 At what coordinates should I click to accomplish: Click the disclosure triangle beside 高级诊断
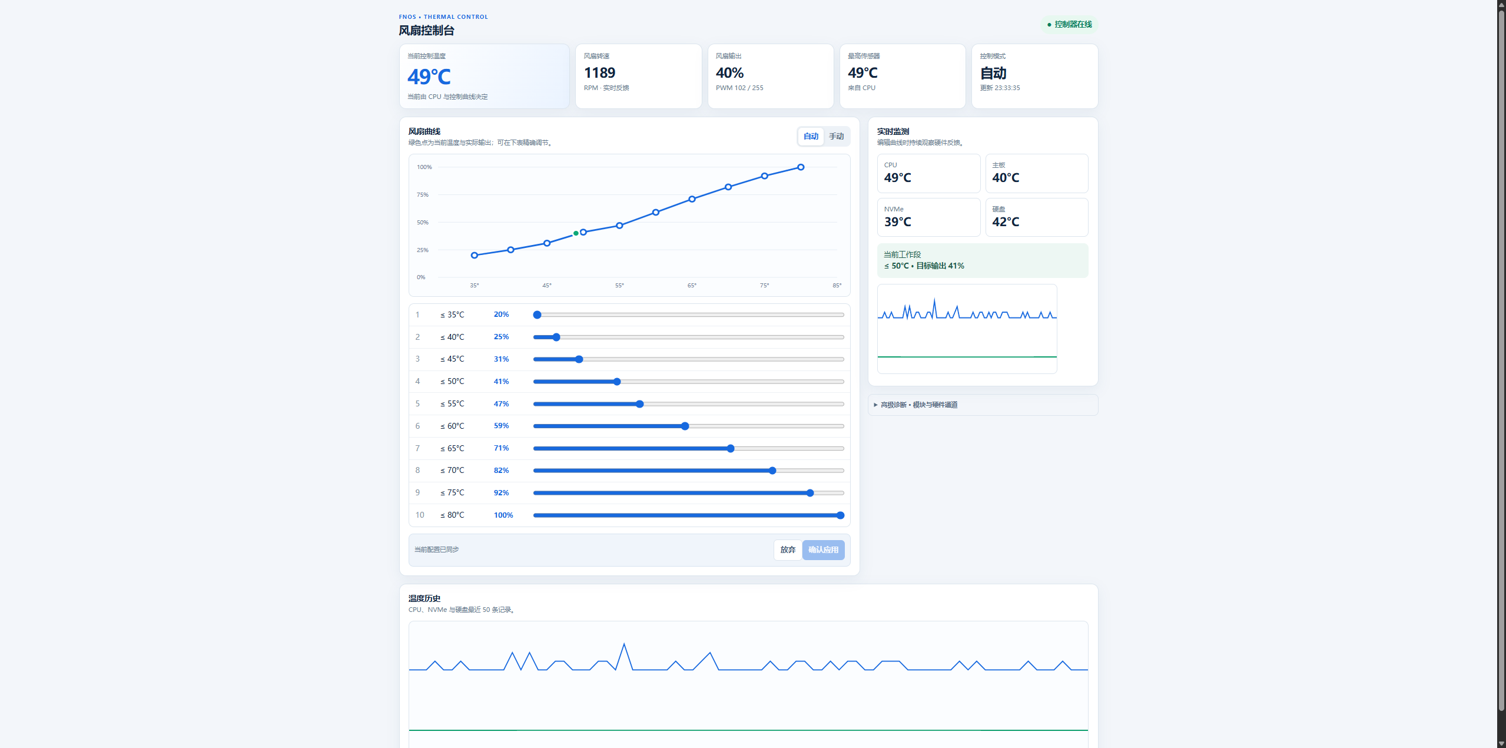[x=875, y=405]
